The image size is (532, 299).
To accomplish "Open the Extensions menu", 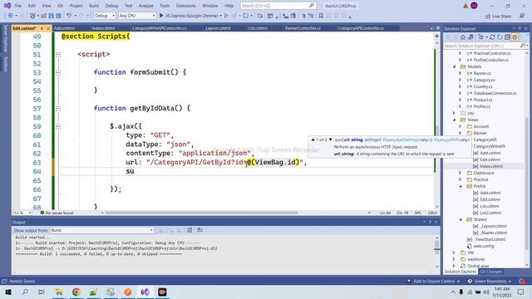I will [x=186, y=6].
